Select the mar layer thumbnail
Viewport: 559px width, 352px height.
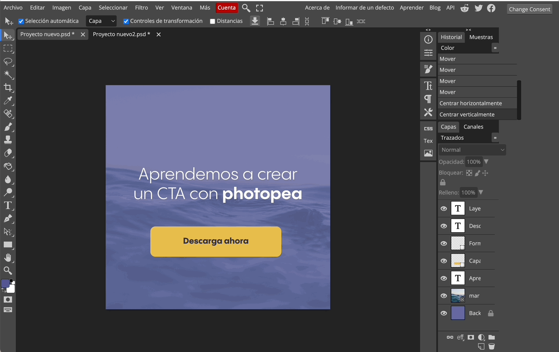(458, 296)
